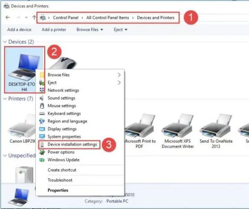Open Mouse settings from context menu
The width and height of the screenshot is (249, 209).
(80, 106)
